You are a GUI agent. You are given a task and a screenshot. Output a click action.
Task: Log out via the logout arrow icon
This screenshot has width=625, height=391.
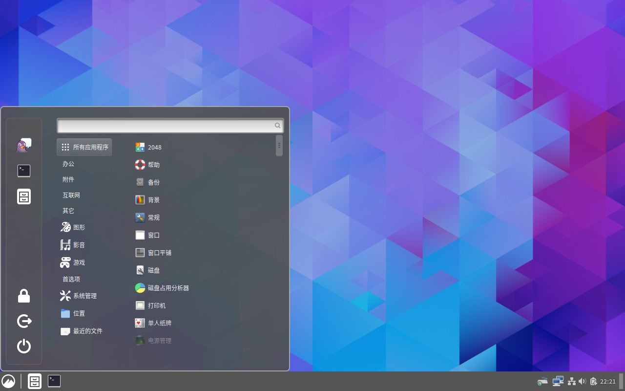(24, 321)
